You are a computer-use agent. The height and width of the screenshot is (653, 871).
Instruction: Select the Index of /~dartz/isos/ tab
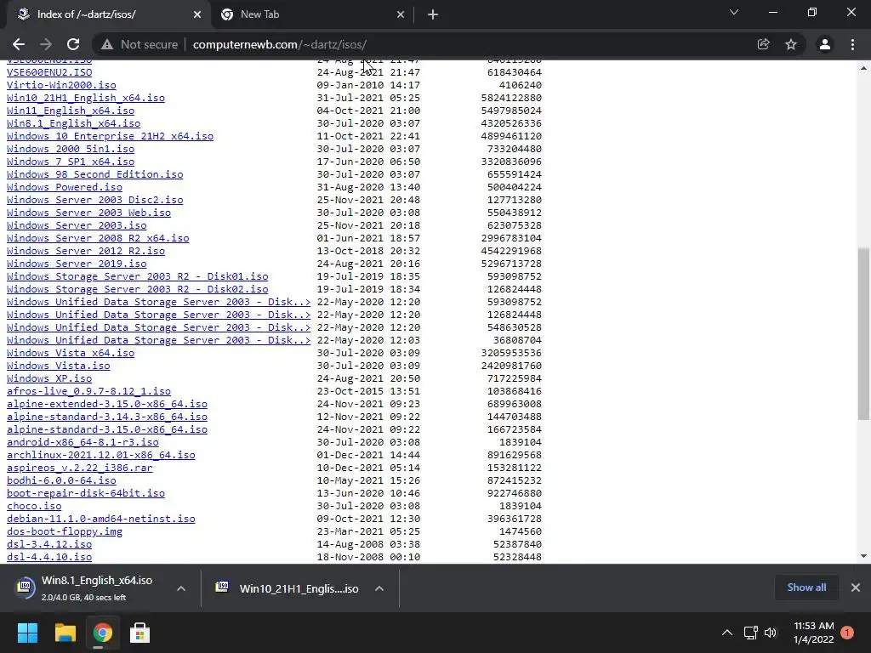pos(108,14)
